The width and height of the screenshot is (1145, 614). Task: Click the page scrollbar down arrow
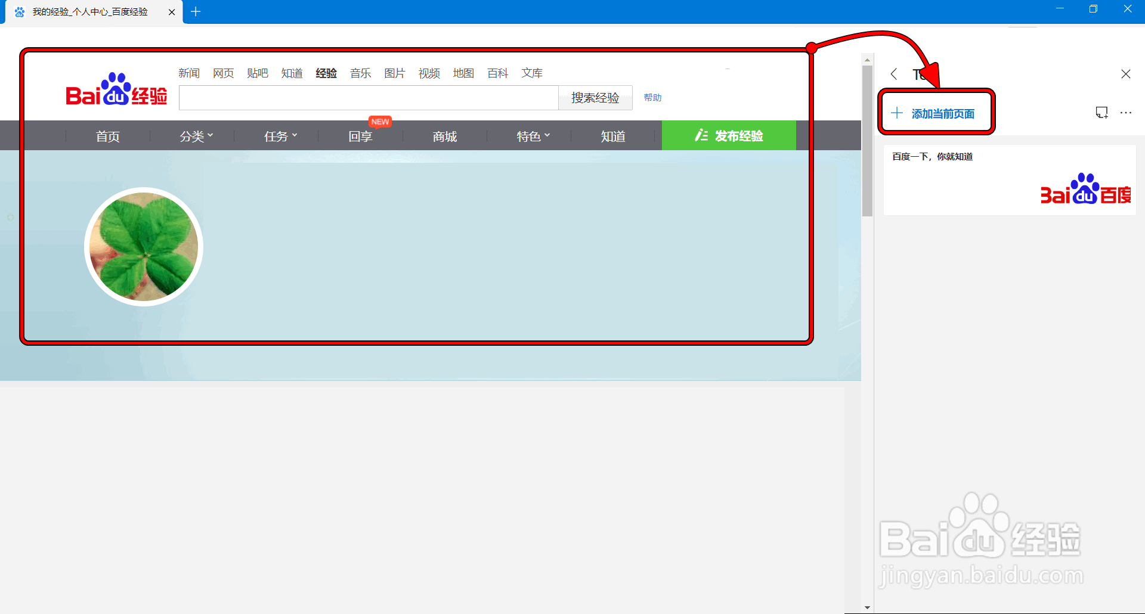pos(867,607)
